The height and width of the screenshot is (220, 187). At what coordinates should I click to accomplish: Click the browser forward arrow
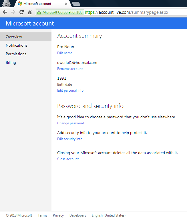pos(13,12)
